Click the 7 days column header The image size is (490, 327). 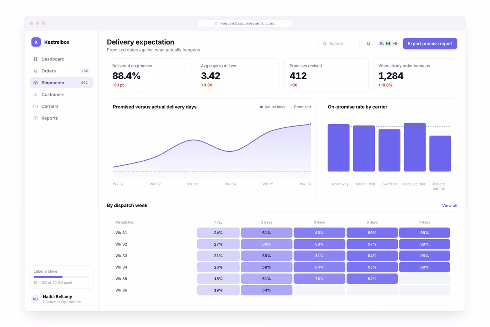425,222
